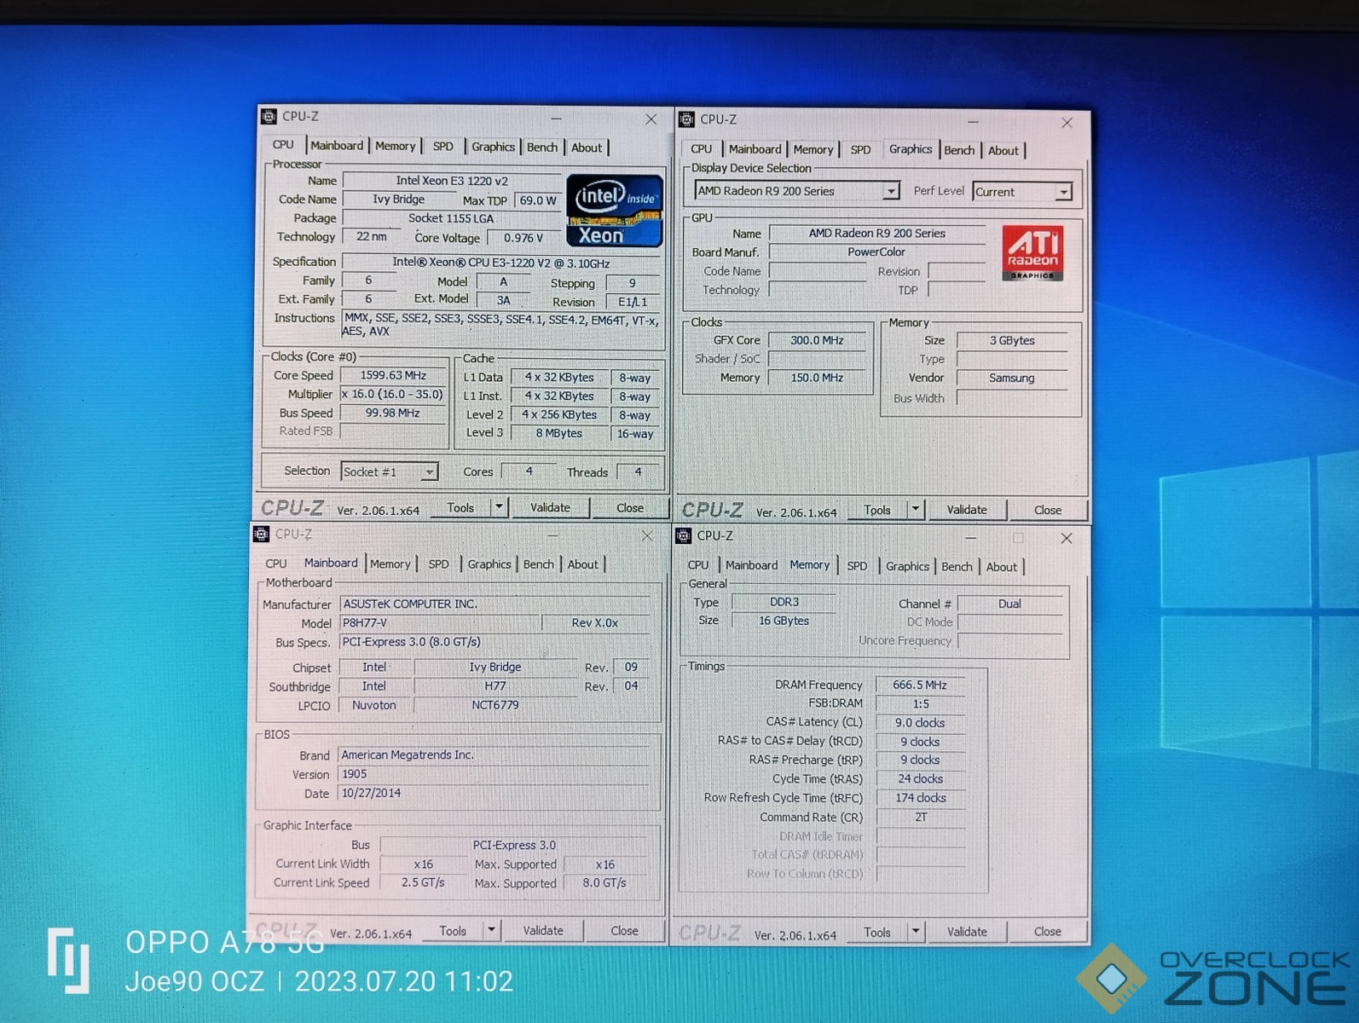The width and height of the screenshot is (1359, 1023).
Task: Click the 'Intel Xeon E3 1220 v2' name field
Action: (x=452, y=181)
